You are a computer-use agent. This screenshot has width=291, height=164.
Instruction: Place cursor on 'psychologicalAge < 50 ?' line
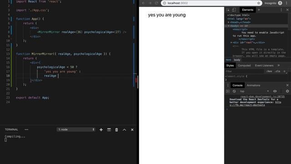(57, 67)
